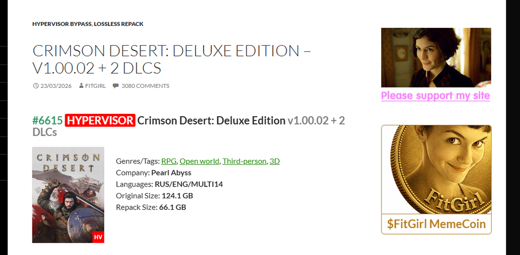
Task: Click the red HYPERVISOR label badge
Action: [100, 120]
